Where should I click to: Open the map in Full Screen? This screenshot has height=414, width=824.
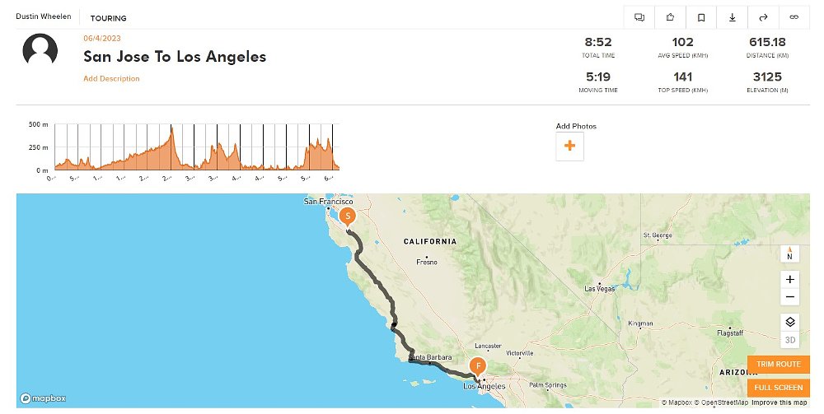pyautogui.click(x=779, y=388)
